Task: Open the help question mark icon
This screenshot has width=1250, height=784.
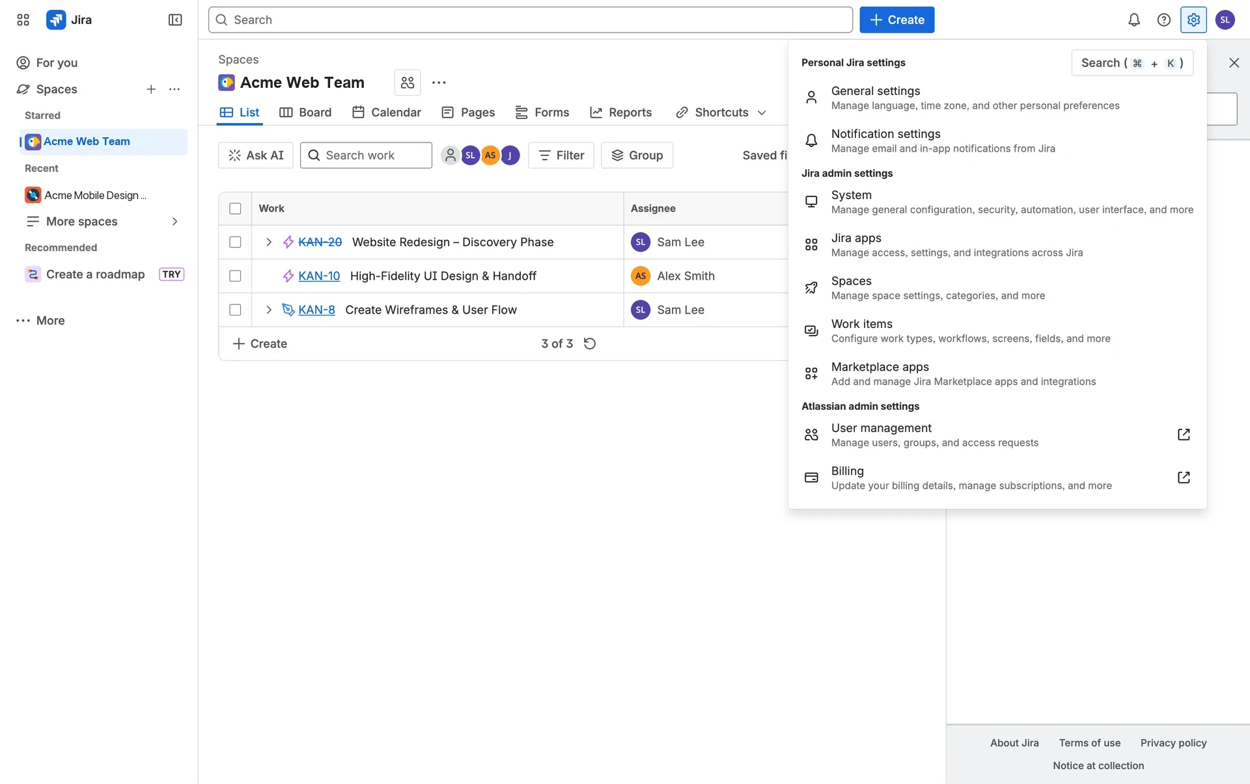Action: [x=1164, y=20]
